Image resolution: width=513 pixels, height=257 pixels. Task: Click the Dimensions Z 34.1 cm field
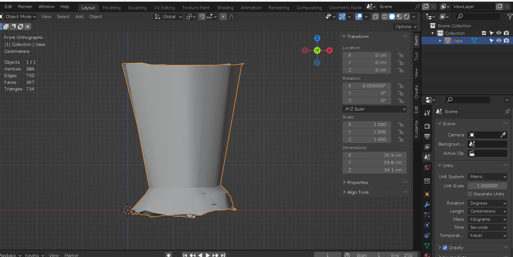point(375,170)
